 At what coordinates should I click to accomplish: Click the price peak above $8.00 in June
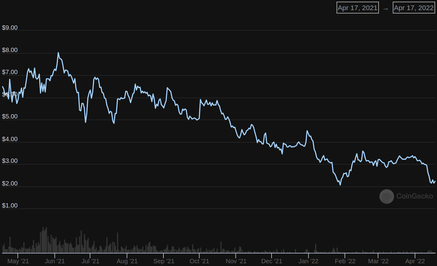(58, 53)
